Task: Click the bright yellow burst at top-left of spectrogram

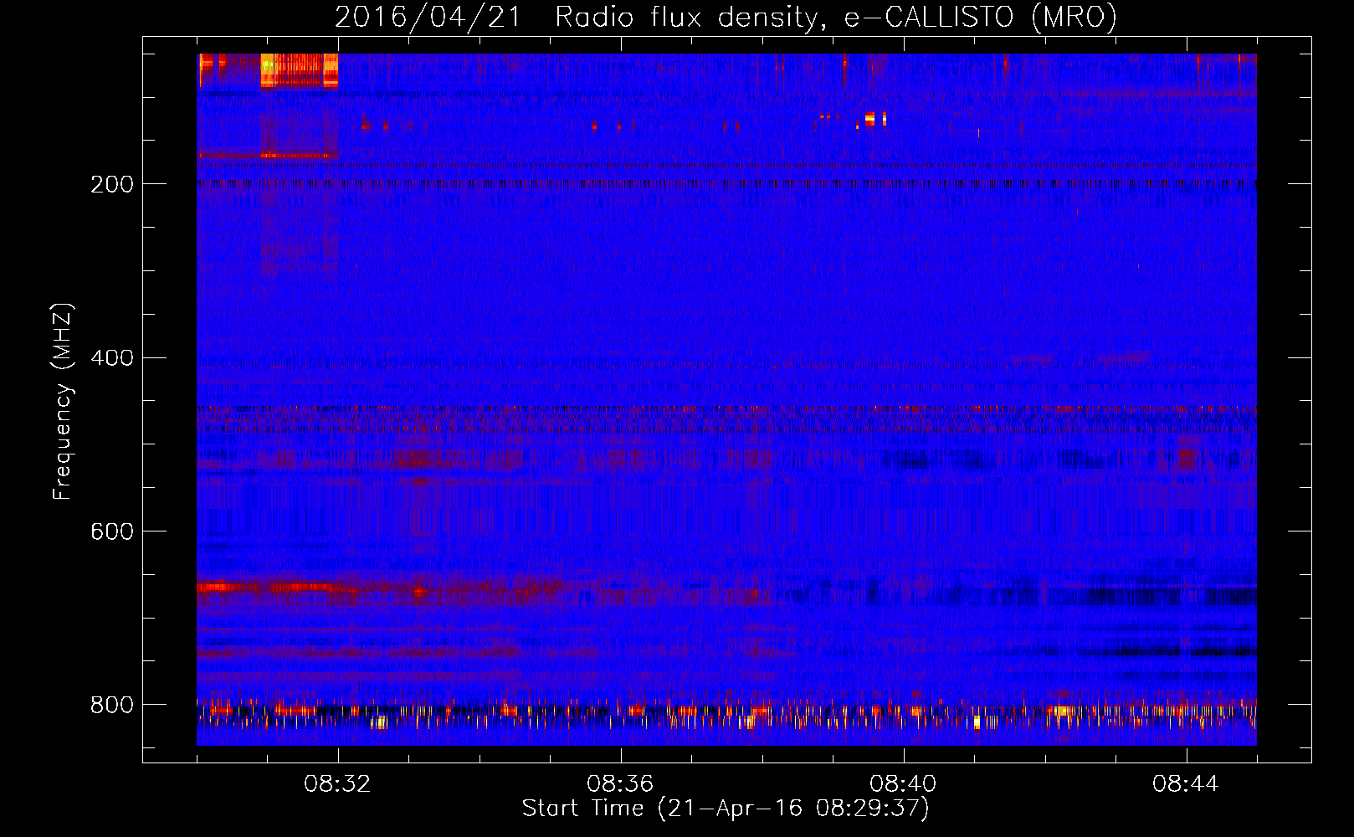Action: click(x=299, y=70)
